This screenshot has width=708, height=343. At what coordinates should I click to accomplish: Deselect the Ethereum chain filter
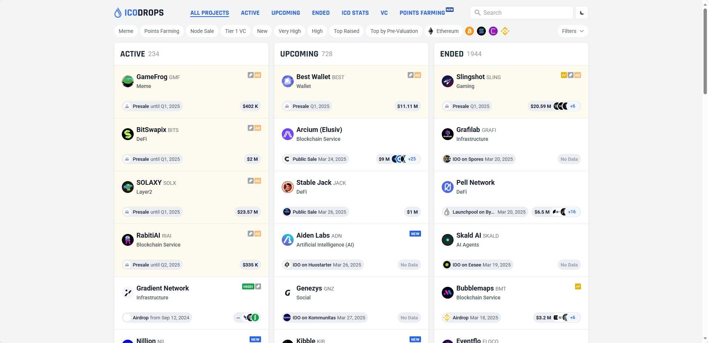pos(443,31)
